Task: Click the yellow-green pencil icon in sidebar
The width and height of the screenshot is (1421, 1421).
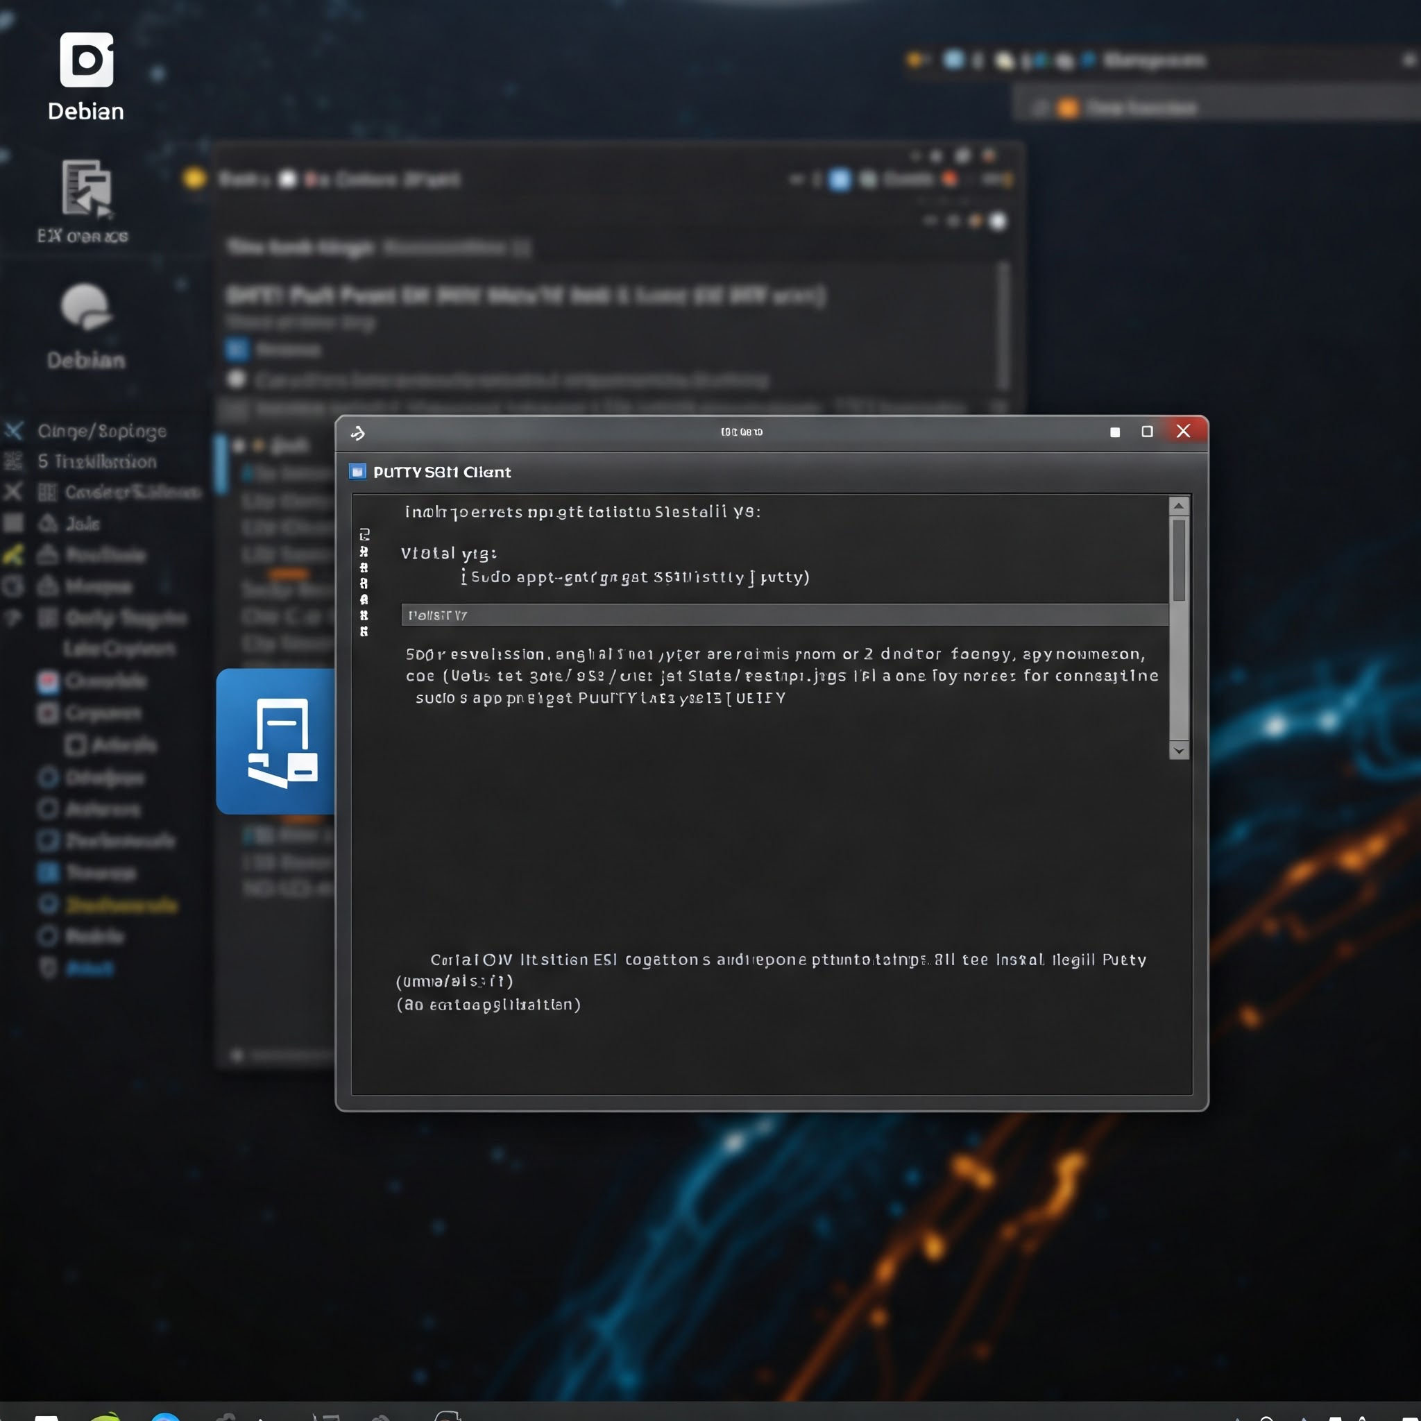Action: 13,554
